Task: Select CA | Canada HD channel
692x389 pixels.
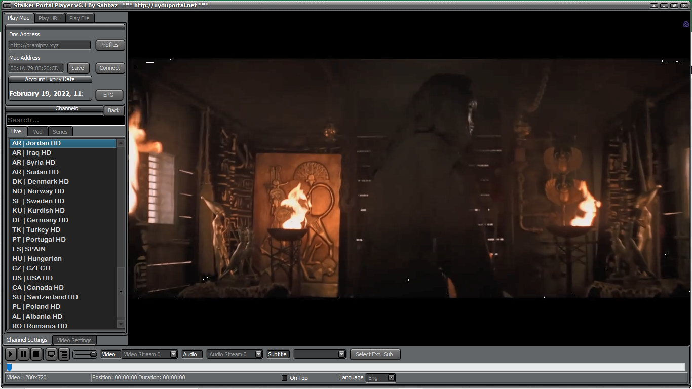Action: 63,288
